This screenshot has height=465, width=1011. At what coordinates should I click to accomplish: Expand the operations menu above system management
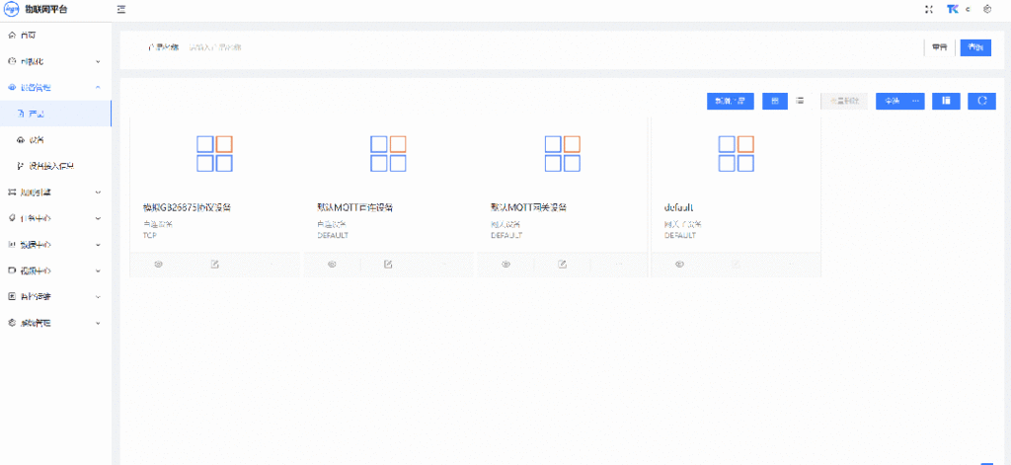coord(55,296)
